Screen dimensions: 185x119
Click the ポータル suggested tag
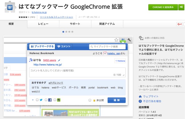click(73, 88)
